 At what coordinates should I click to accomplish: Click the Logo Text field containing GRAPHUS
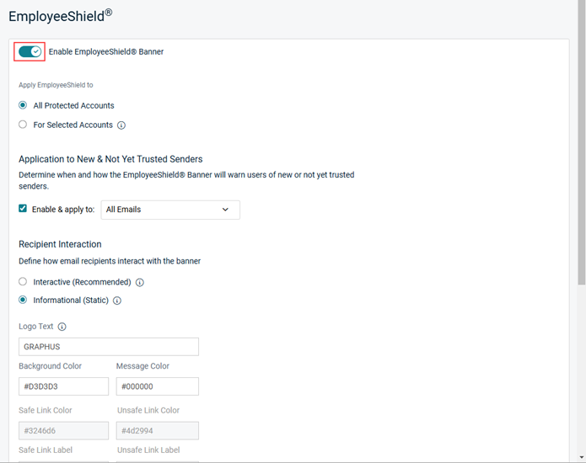[109, 347]
